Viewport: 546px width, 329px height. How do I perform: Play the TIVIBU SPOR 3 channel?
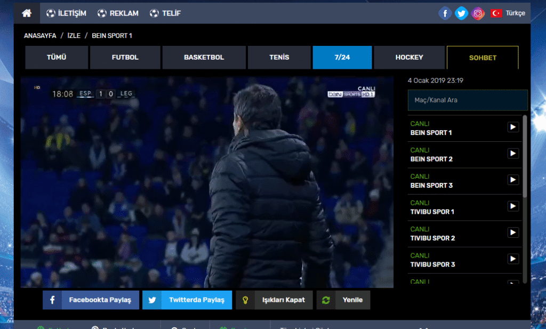pos(513,259)
